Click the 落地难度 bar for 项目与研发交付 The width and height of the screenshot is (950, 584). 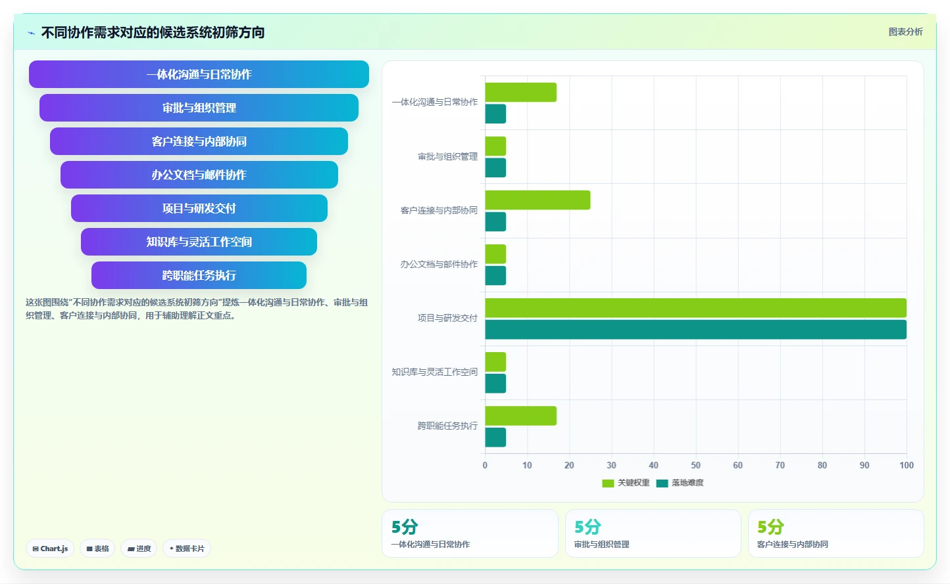pyautogui.click(x=696, y=329)
